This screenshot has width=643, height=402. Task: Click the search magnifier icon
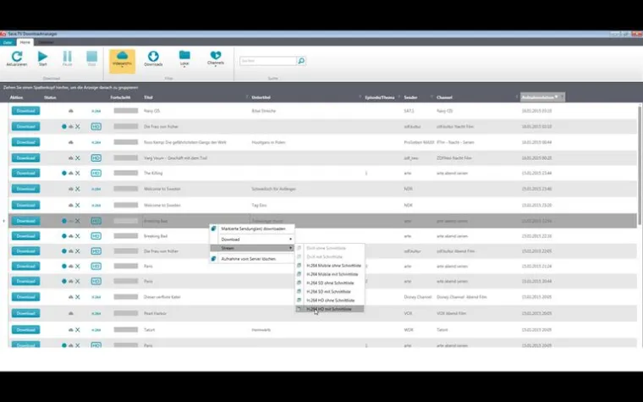pos(300,61)
